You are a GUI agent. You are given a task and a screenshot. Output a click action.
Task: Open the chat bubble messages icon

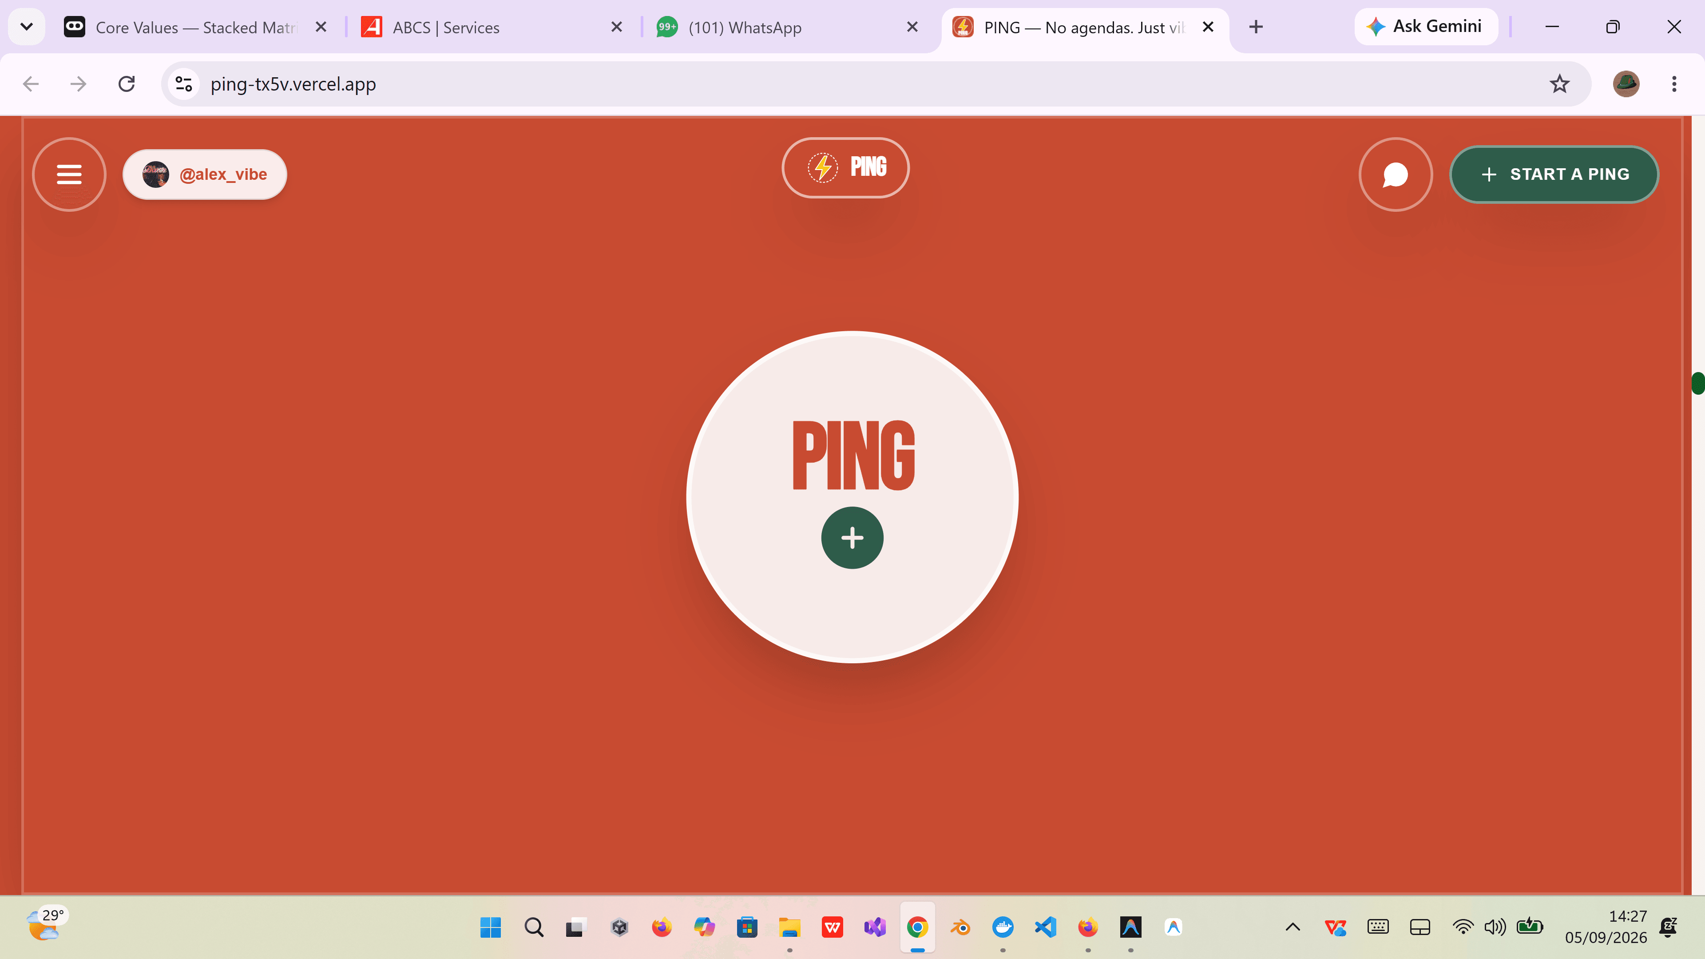pyautogui.click(x=1395, y=175)
